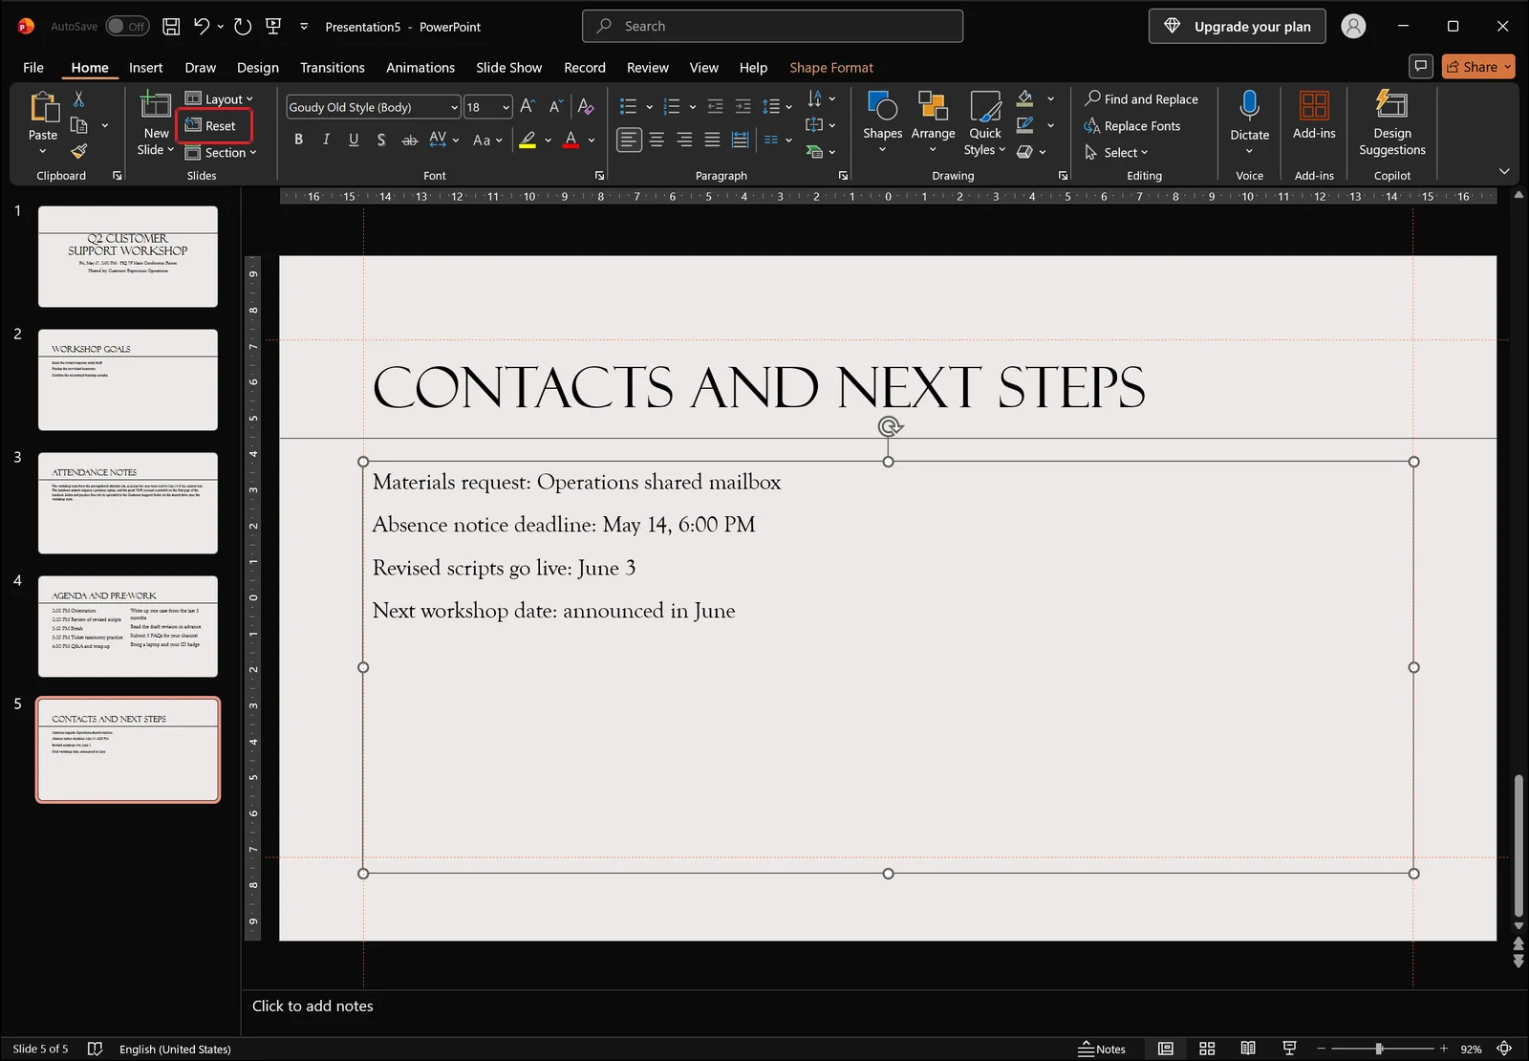The image size is (1529, 1061).
Task: Click the New Slide icon
Action: pos(155,105)
